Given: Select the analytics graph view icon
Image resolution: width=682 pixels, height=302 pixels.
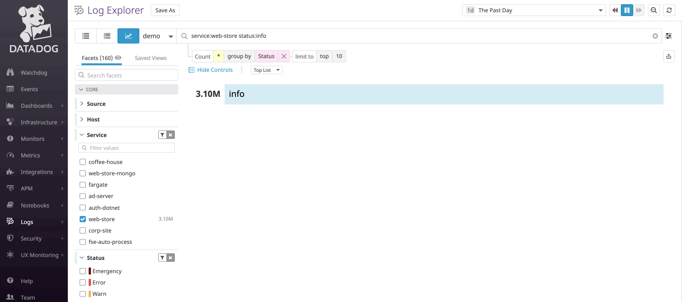Looking at the screenshot, I should [128, 36].
